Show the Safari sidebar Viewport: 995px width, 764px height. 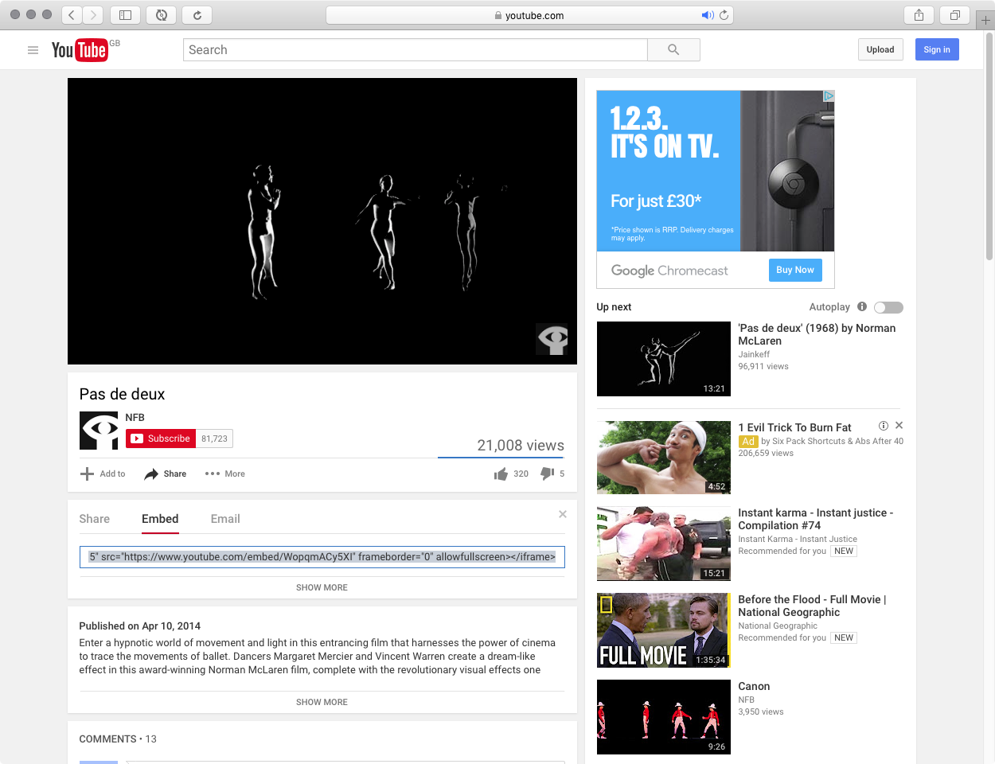coord(125,15)
